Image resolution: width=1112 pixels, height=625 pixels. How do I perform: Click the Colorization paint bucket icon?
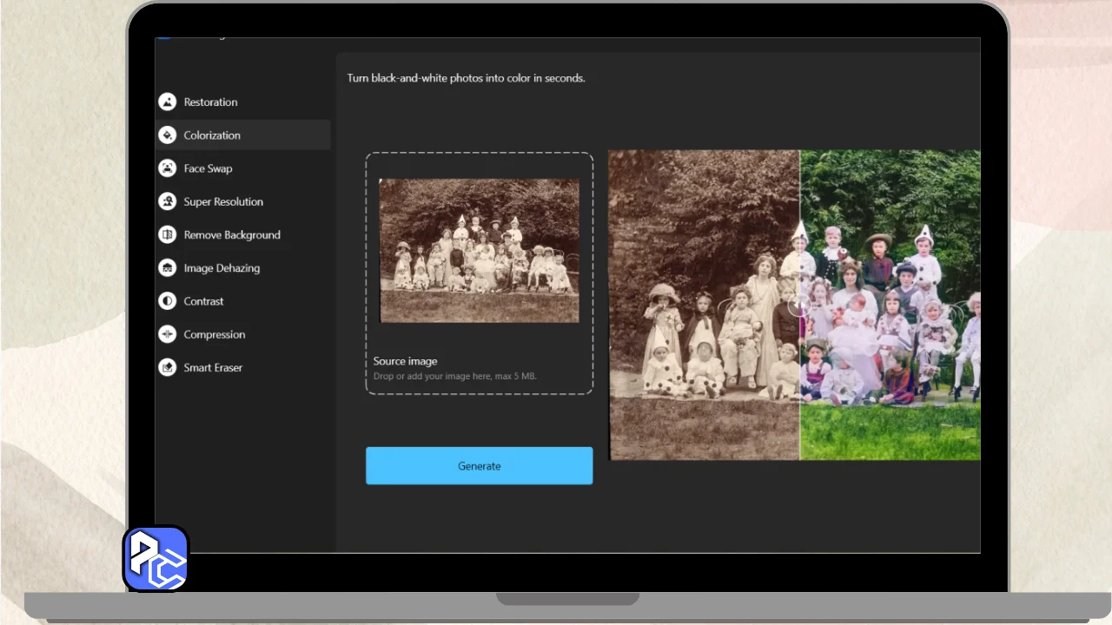tap(167, 135)
